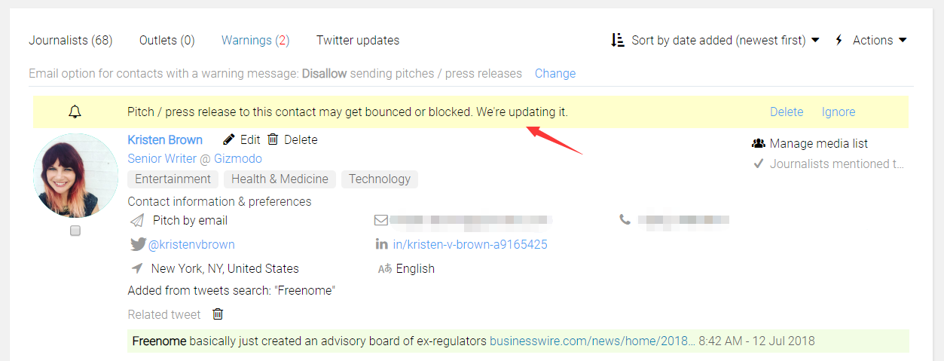Open the @kristenvbrown Twitter link
Image resolution: width=944 pixels, height=361 pixels.
(191, 244)
